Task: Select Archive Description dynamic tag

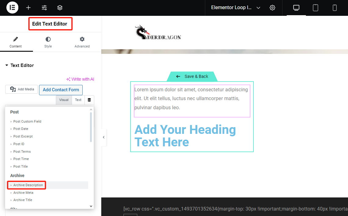Action: [x=28, y=185]
